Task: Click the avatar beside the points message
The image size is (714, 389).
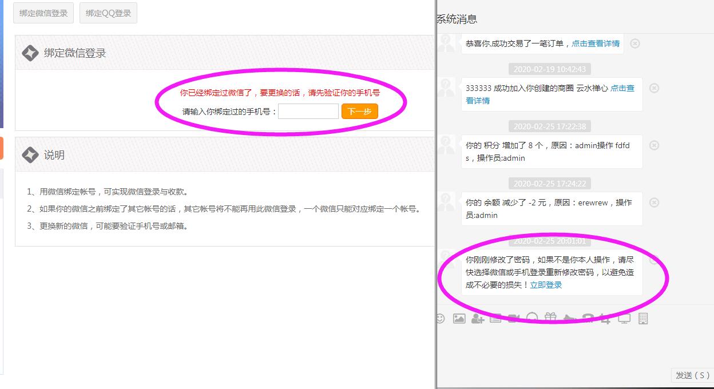Action: tap(446, 145)
